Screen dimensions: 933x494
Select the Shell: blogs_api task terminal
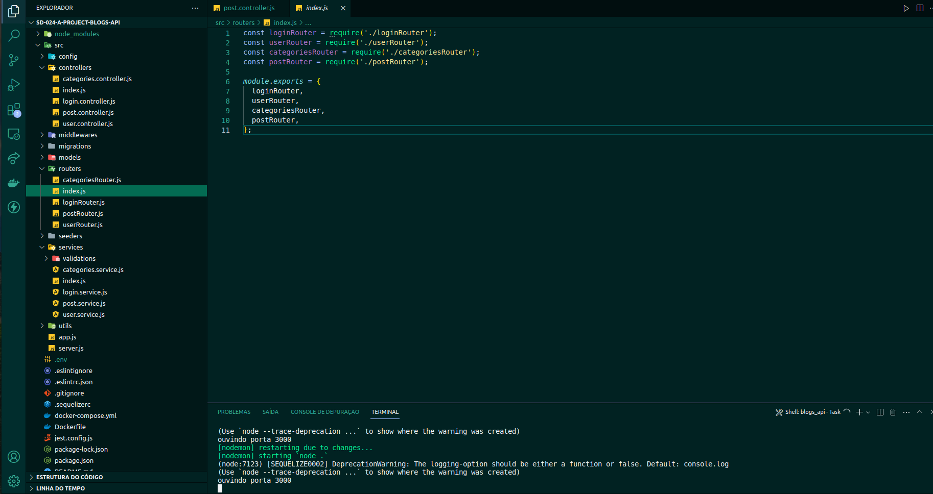[812, 412]
